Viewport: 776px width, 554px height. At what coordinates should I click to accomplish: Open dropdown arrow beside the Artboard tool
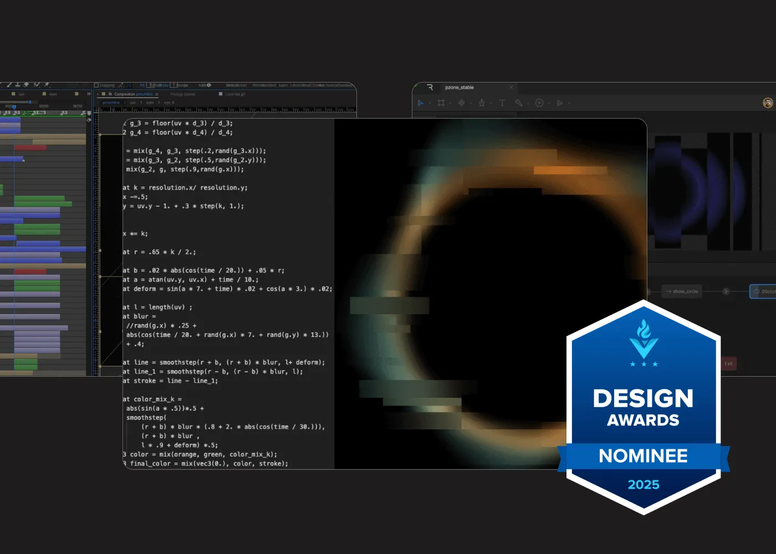coord(451,103)
